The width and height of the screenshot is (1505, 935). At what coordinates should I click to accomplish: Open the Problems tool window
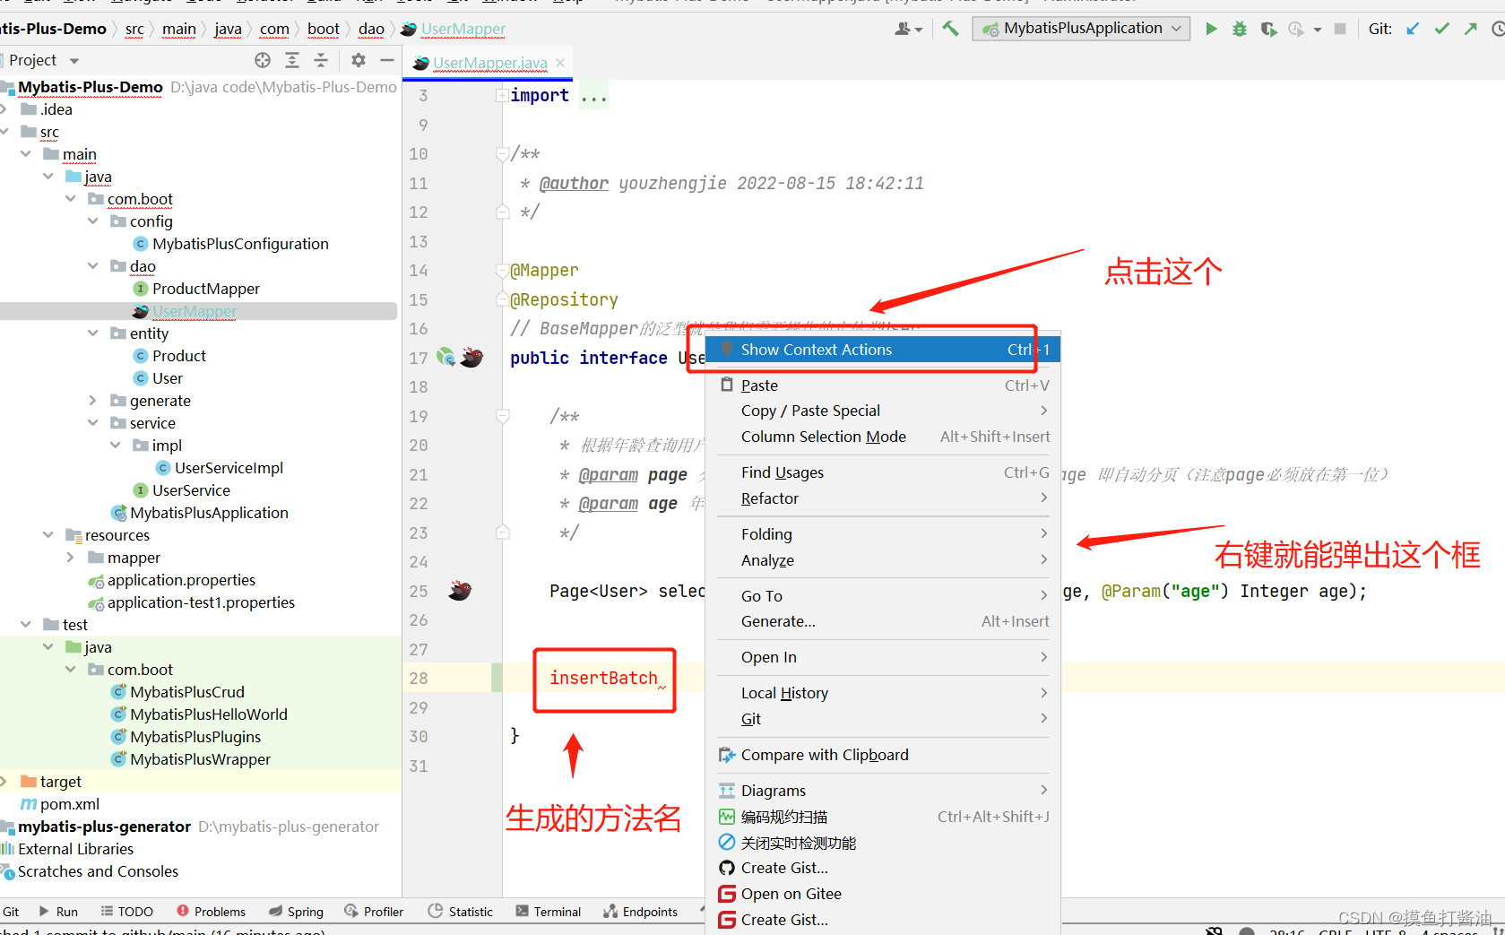(x=212, y=912)
